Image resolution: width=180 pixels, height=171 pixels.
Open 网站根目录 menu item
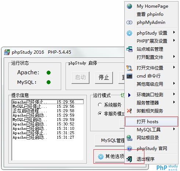(x=151, y=138)
